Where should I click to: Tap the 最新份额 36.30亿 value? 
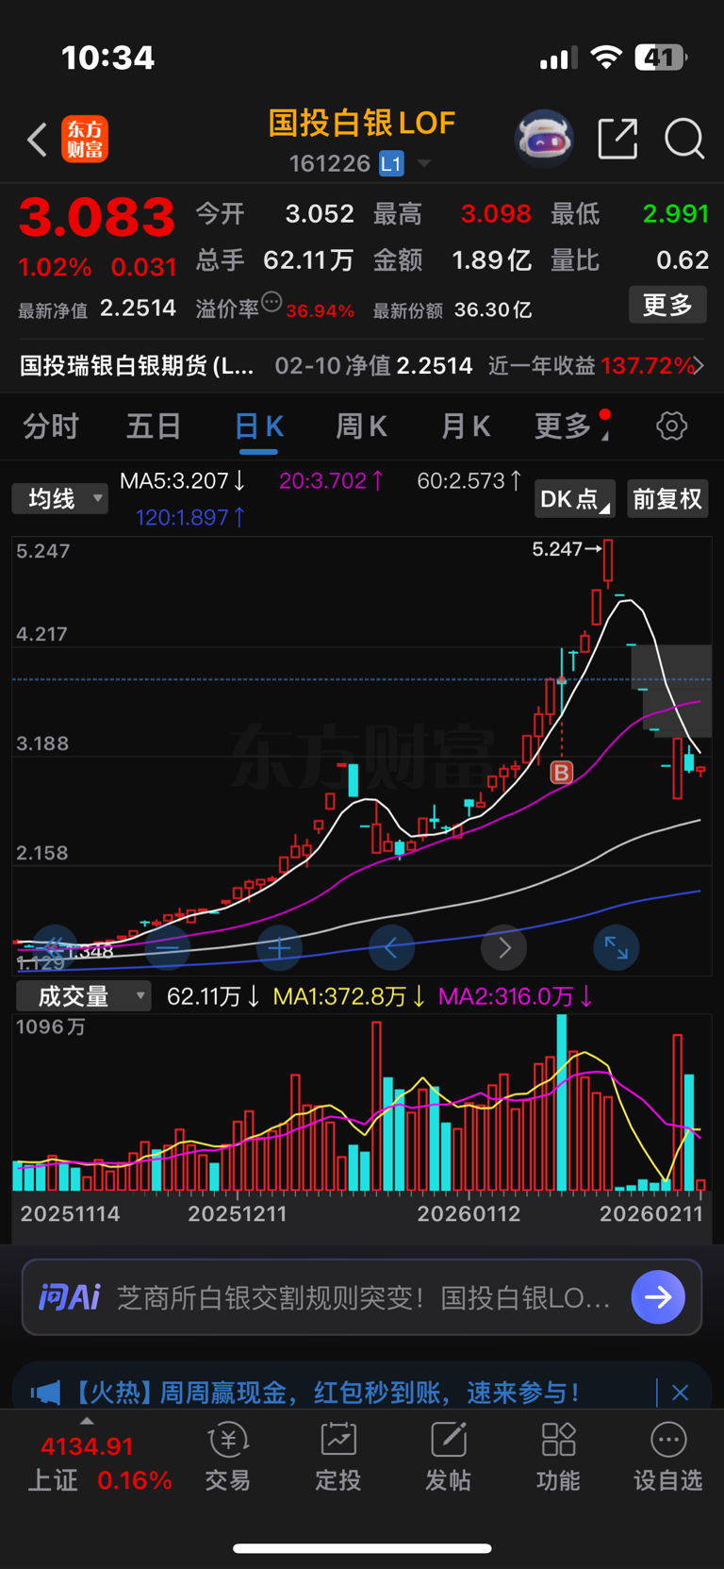[x=493, y=310]
